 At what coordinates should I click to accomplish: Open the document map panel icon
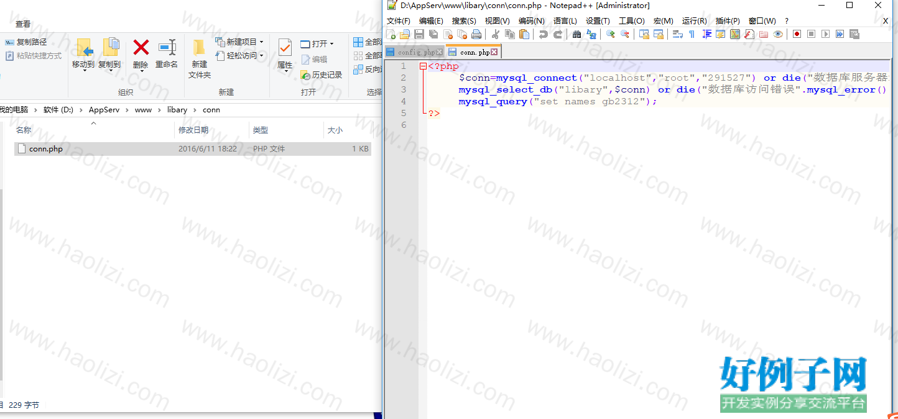click(735, 34)
